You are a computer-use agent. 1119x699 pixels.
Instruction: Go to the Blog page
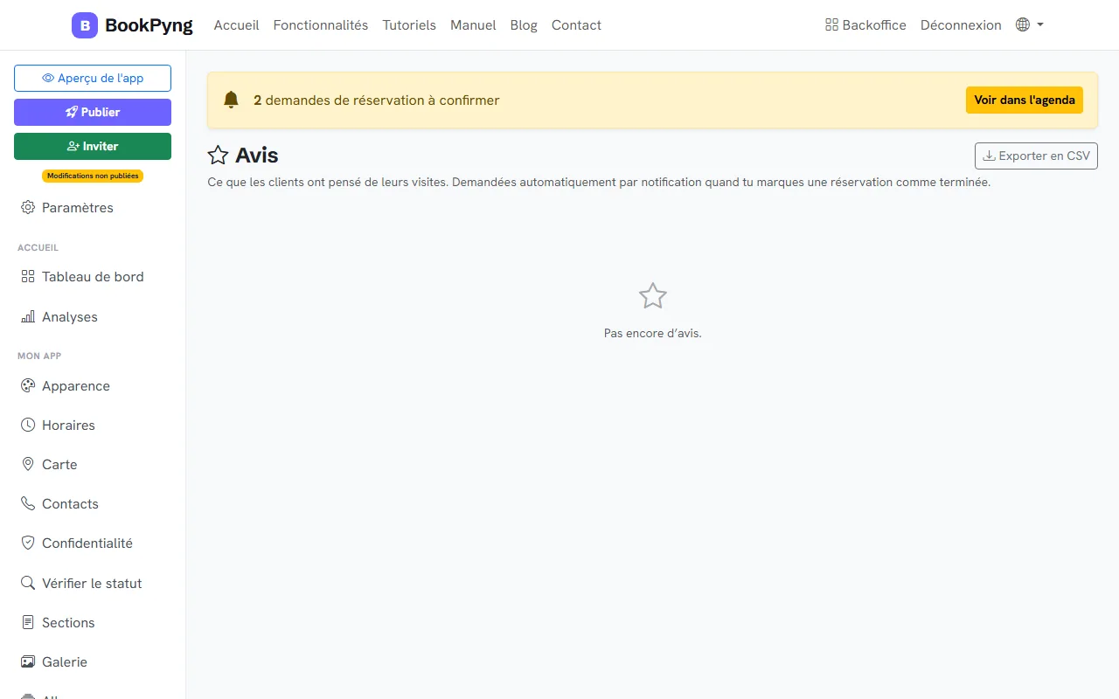coord(524,25)
